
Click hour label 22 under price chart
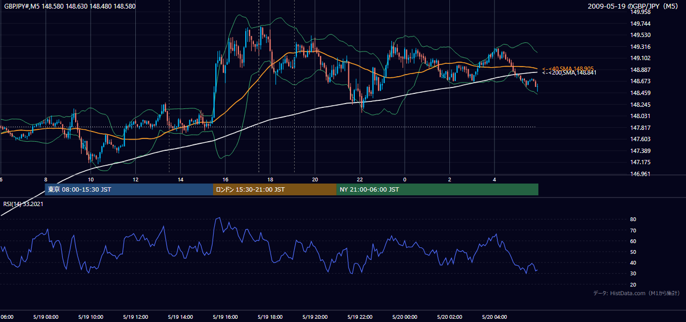click(360, 180)
